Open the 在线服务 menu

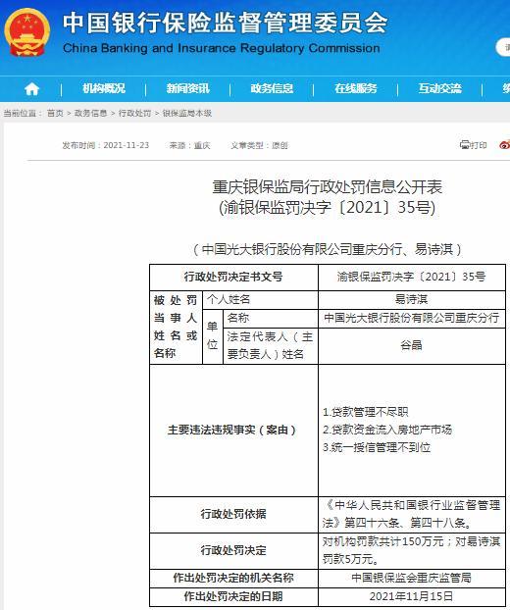tap(356, 88)
